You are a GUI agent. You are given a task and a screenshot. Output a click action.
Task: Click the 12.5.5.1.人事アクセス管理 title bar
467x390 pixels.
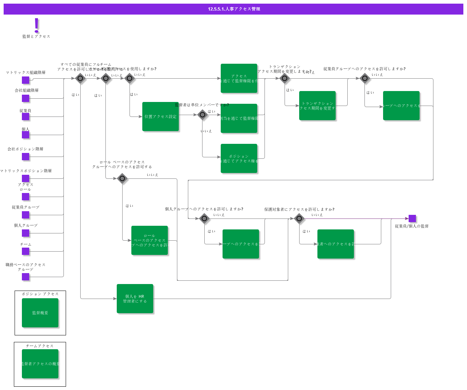233,9
